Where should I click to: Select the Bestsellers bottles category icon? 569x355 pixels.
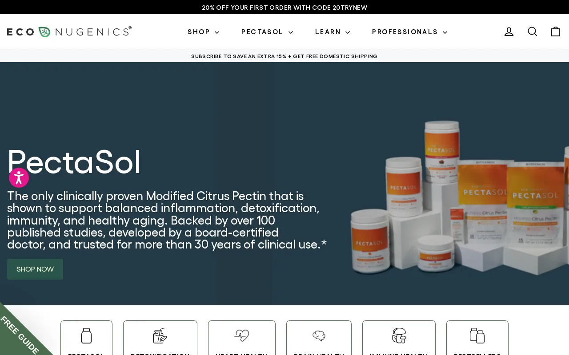pyautogui.click(x=477, y=335)
